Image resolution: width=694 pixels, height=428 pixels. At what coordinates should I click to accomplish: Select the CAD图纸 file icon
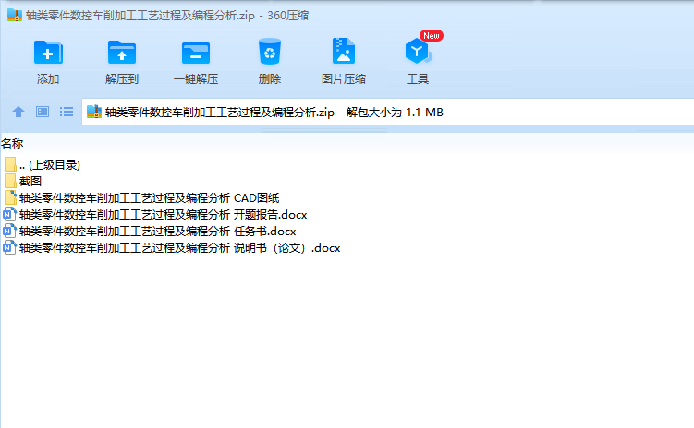[x=10, y=197]
